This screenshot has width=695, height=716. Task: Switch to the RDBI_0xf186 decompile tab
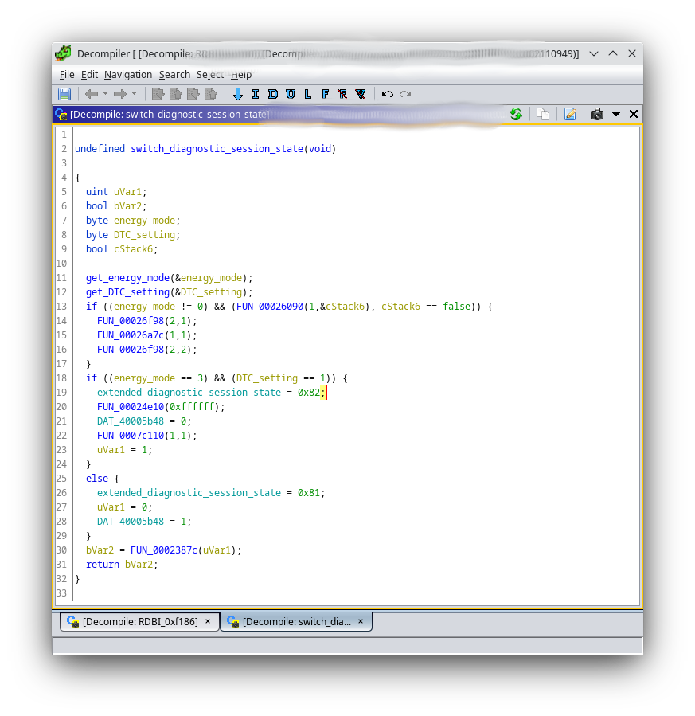point(140,621)
